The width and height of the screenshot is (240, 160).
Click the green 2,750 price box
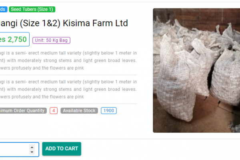coord(14,39)
